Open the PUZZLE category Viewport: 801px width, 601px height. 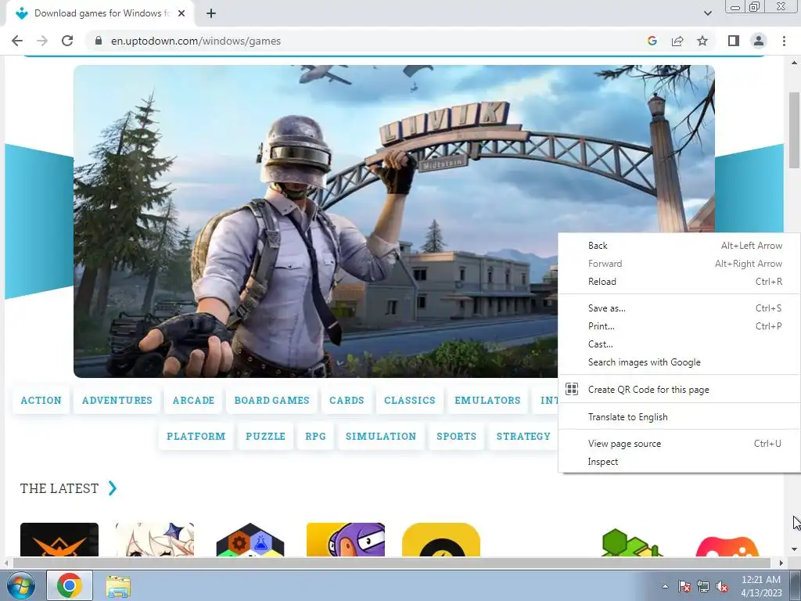coord(265,436)
